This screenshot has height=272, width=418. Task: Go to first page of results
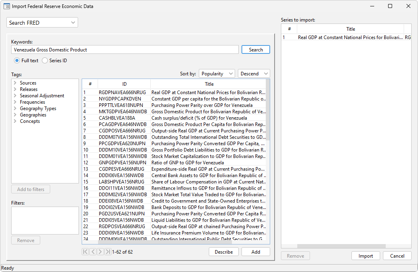click(85, 252)
